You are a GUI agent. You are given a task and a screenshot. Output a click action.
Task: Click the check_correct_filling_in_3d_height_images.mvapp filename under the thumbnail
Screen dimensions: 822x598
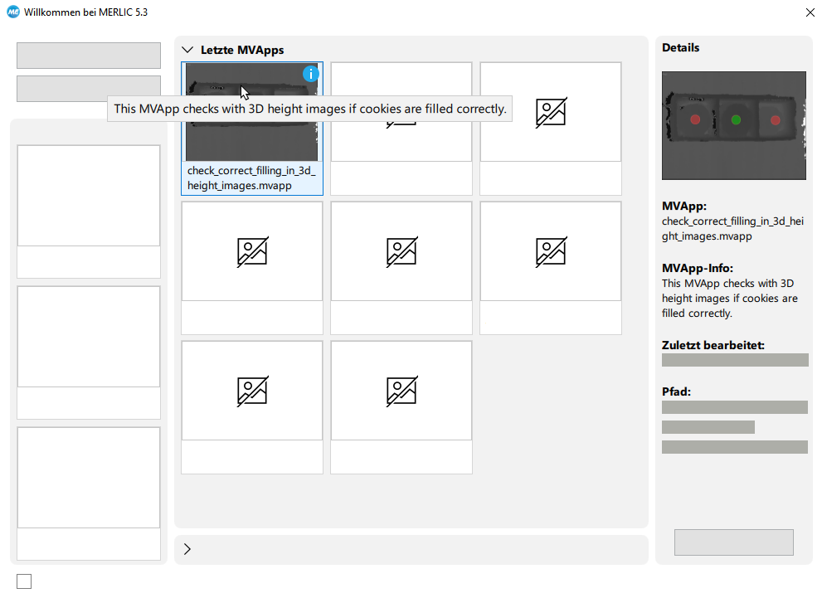click(x=251, y=178)
